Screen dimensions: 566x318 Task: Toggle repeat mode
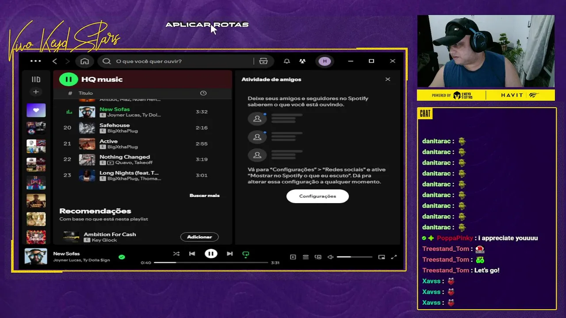click(x=246, y=254)
